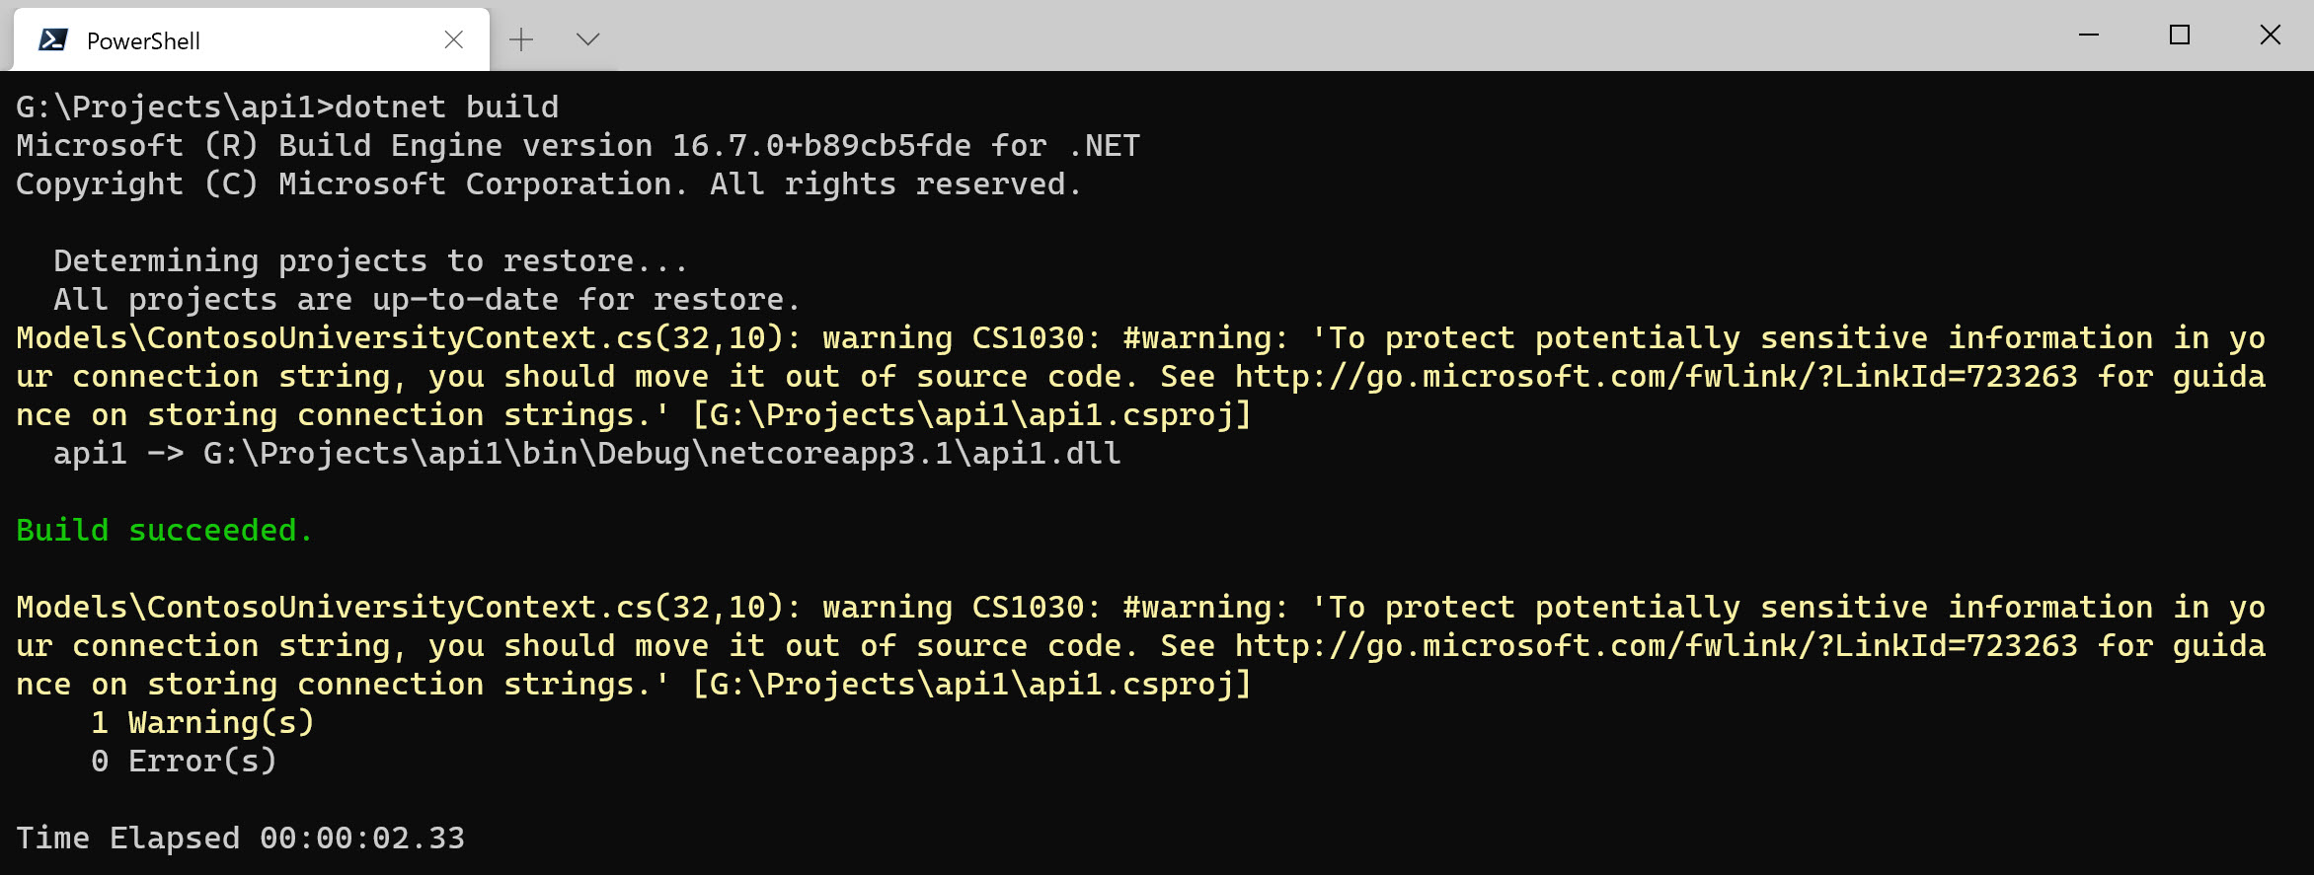Click the green Build succeeded message
This screenshot has height=875, width=2314.
[x=165, y=530]
